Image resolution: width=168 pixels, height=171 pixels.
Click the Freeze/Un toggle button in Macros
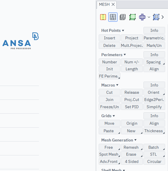coord(109,107)
